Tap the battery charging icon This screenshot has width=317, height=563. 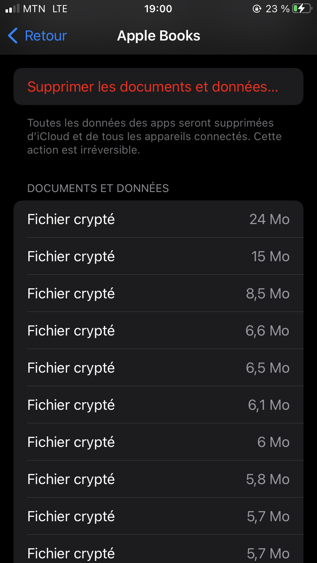pyautogui.click(x=301, y=9)
